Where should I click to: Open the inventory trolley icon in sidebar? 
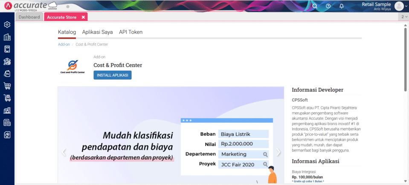point(7,98)
